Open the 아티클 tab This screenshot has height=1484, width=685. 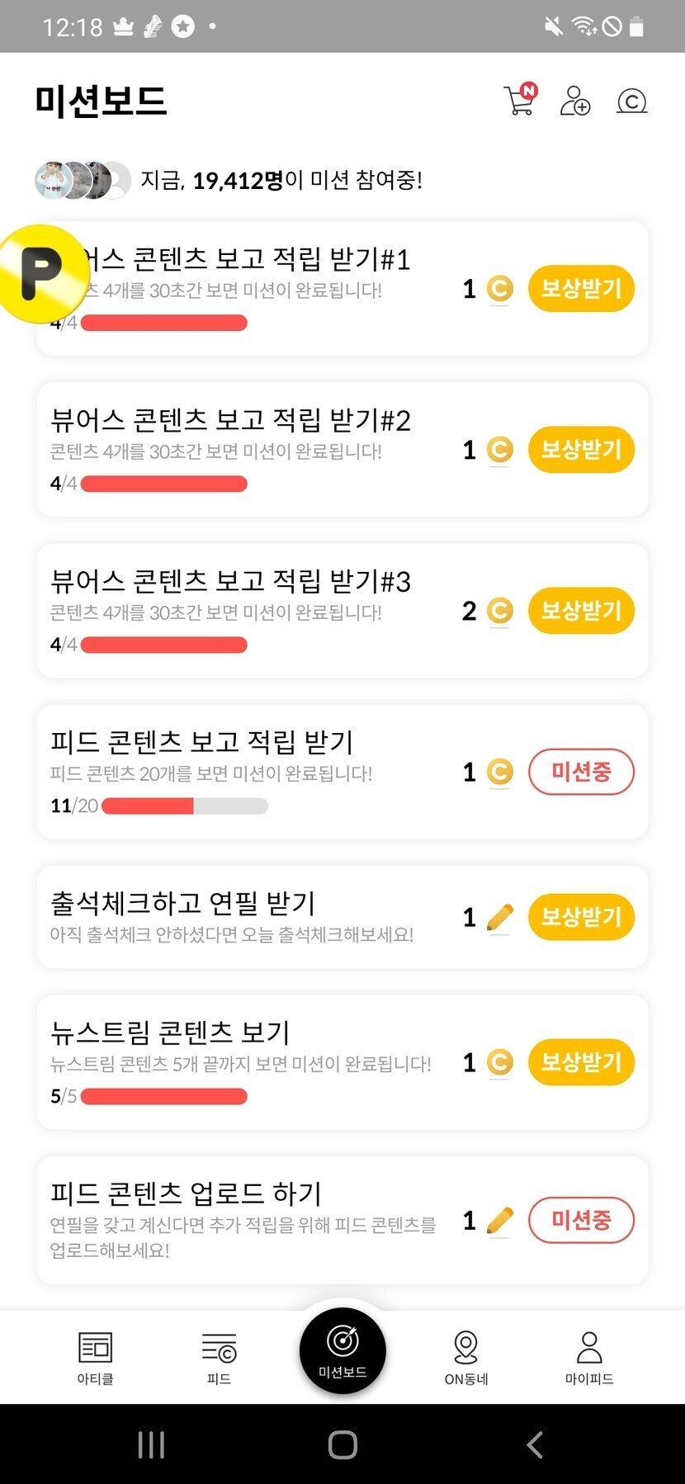[x=95, y=1356]
